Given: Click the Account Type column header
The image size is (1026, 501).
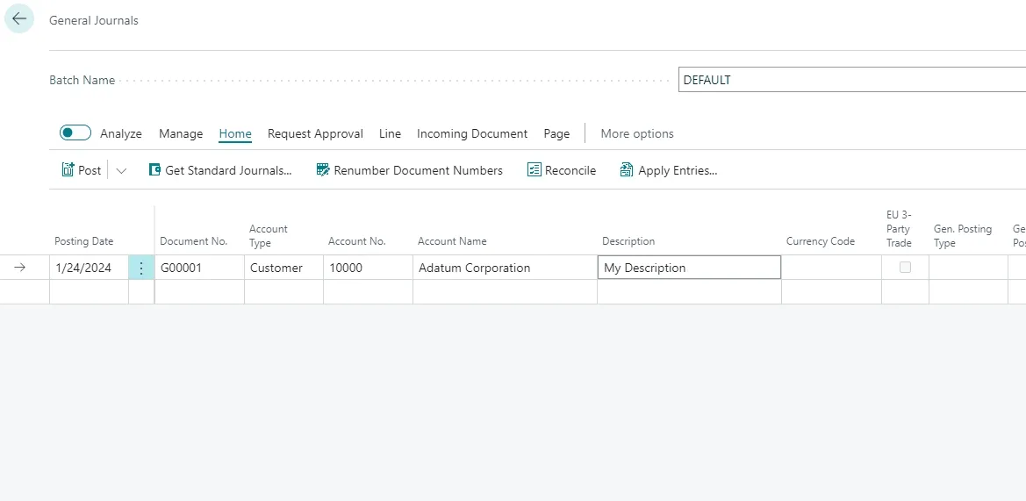Looking at the screenshot, I should click(x=269, y=236).
